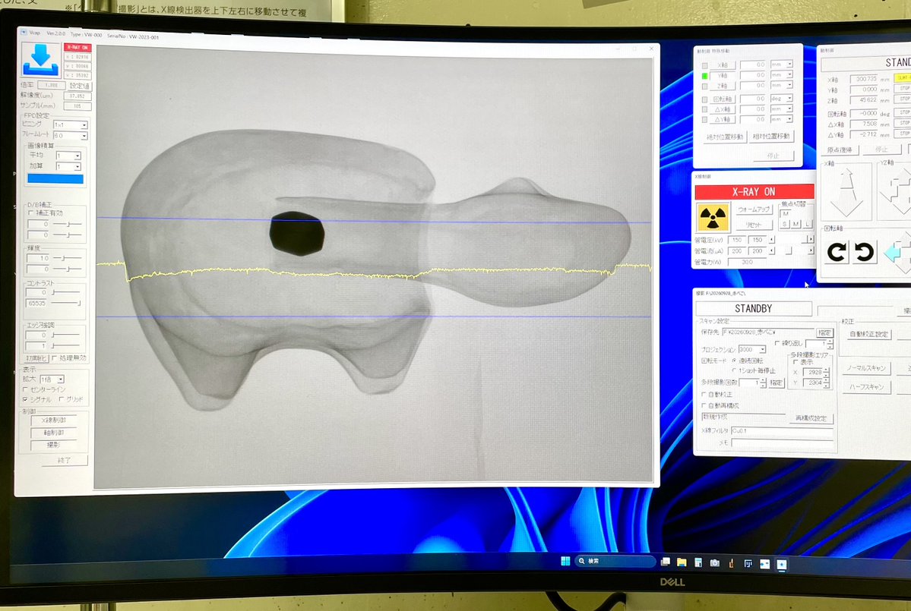Viewport: 911px width, 611px height.
Task: Click X線フィルタ input field
Action: [781, 430]
